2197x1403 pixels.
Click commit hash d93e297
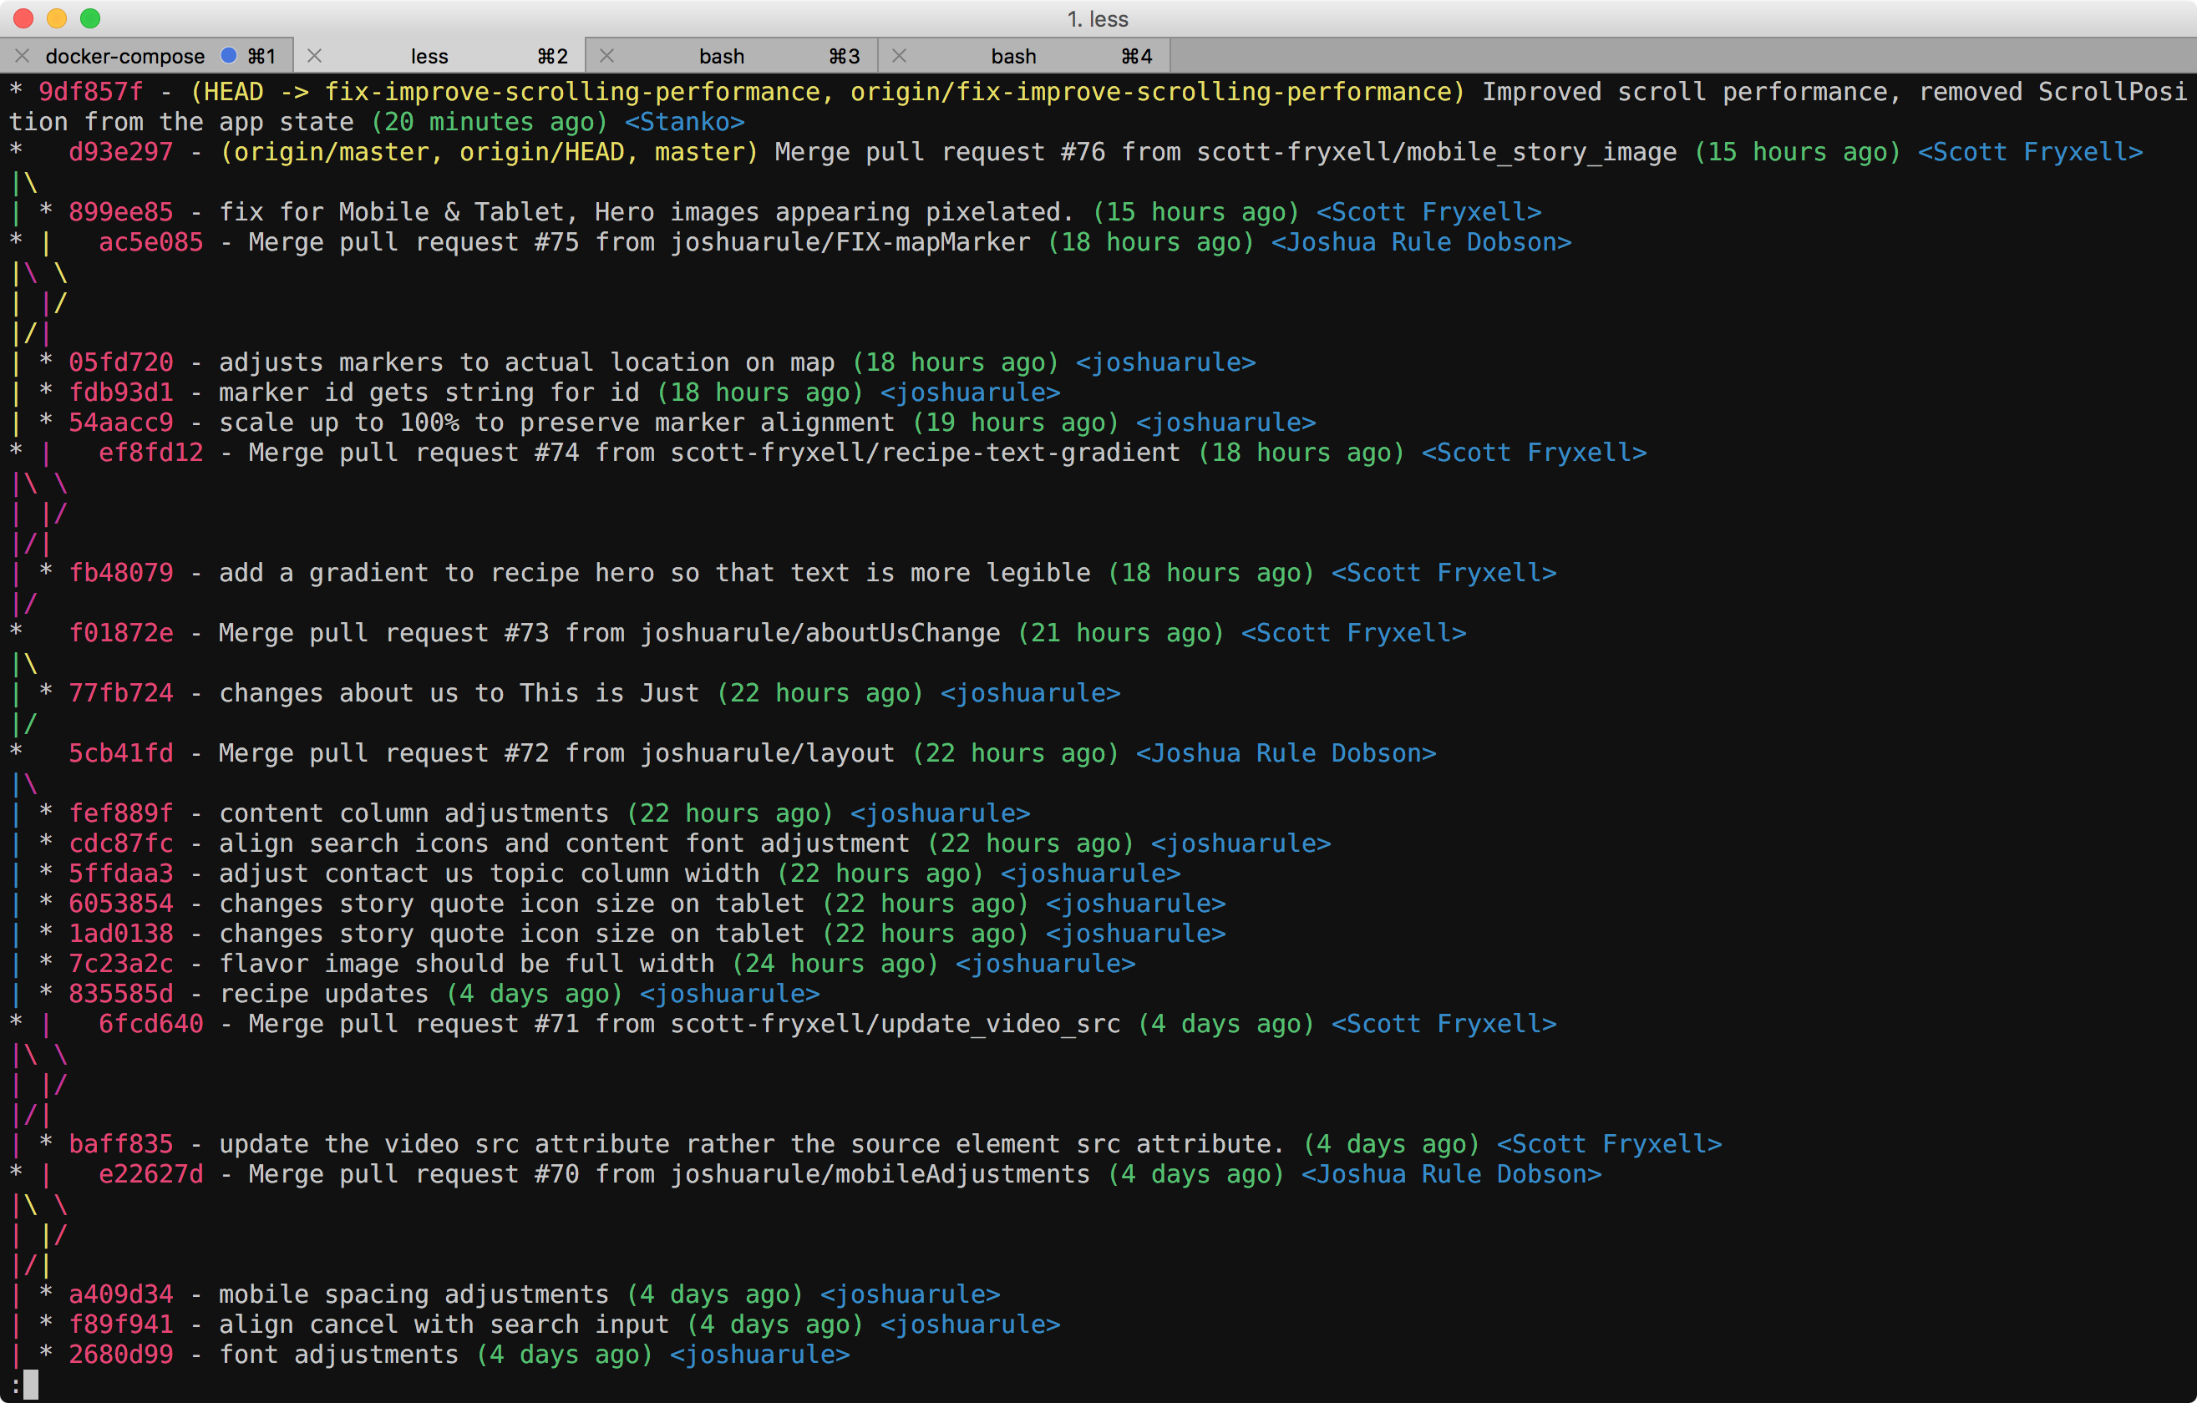click(x=120, y=152)
